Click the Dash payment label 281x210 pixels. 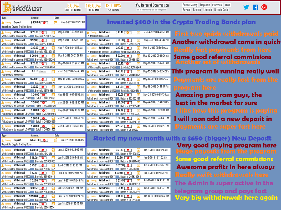pyautogui.click(x=228, y=5)
